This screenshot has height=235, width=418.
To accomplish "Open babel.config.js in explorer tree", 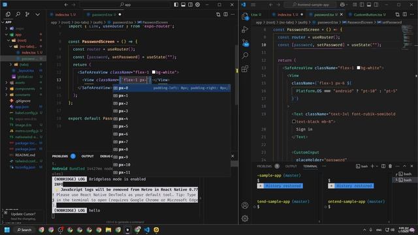I will (x=26, y=113).
